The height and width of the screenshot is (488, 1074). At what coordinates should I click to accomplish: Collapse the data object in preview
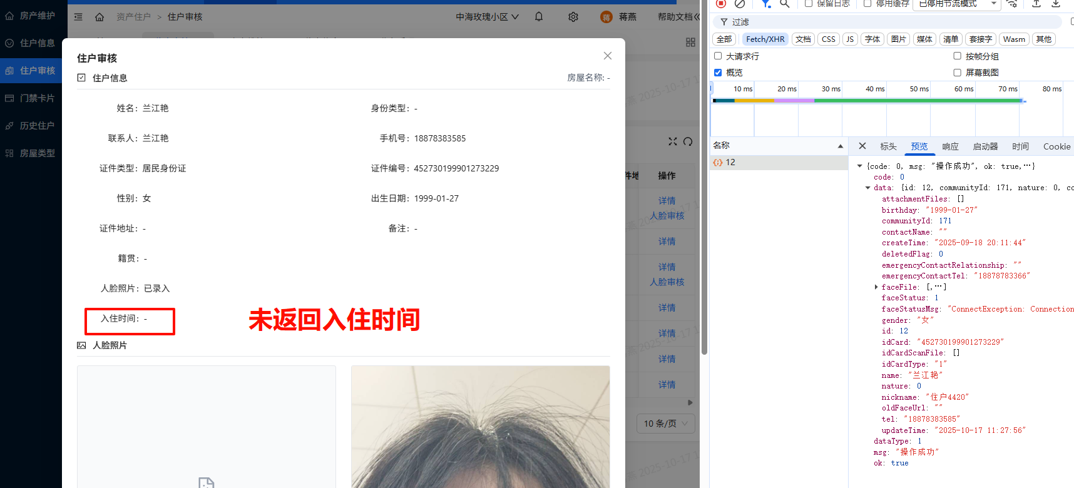[x=868, y=188]
